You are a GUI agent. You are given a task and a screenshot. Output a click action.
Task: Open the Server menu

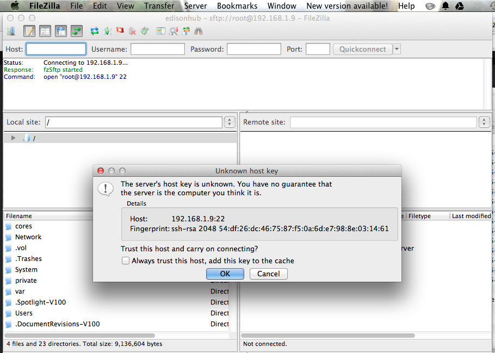[x=195, y=5]
